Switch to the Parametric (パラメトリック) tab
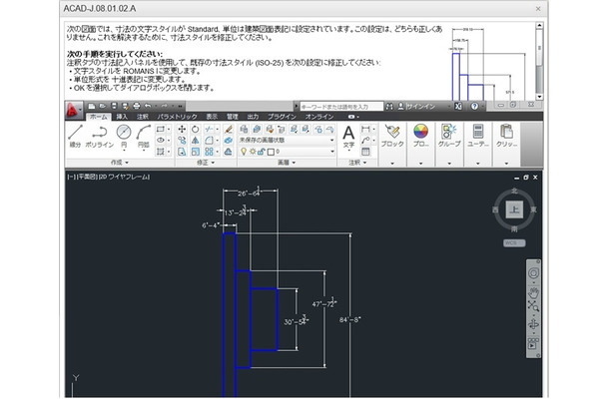The width and height of the screenshot is (609, 399). point(177,117)
